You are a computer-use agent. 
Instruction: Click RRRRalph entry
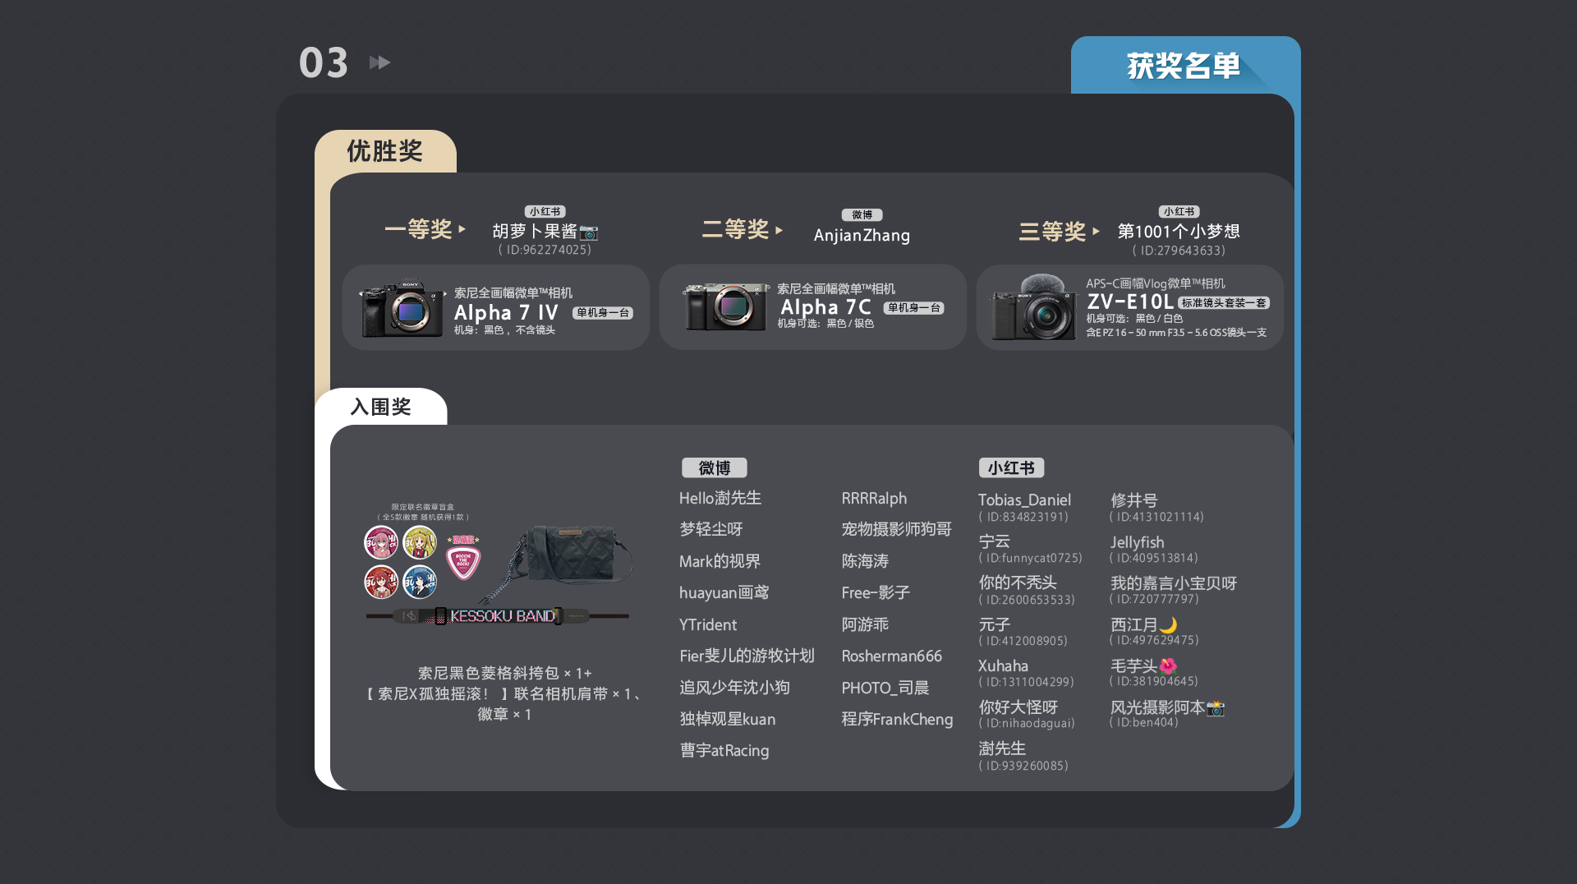(874, 499)
